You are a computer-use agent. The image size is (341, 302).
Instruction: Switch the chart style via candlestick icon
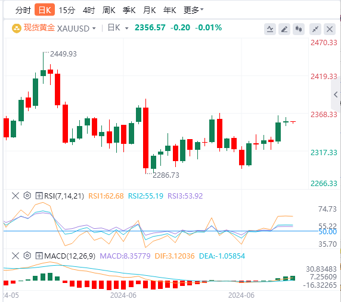pyautogui.click(x=299, y=29)
